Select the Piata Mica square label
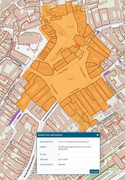The width and height of the screenshot is (125, 180). pos(71,27)
